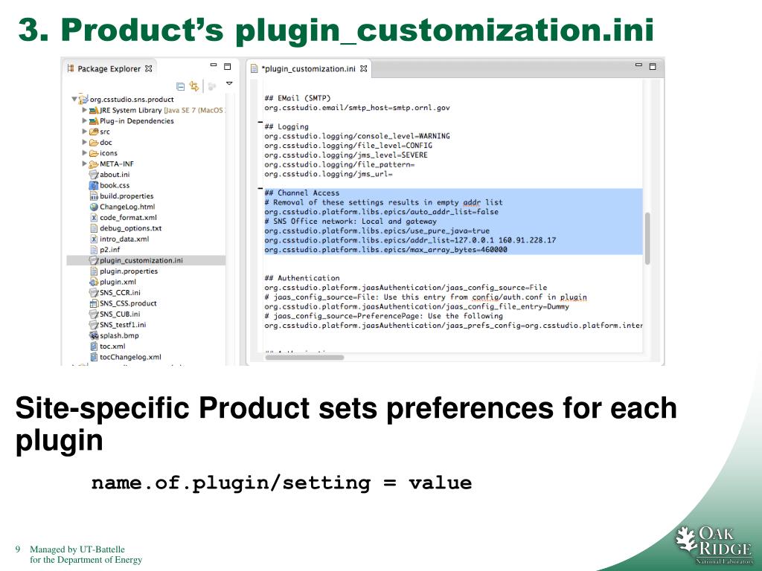Click the '## Channel Access' heading line

click(302, 193)
